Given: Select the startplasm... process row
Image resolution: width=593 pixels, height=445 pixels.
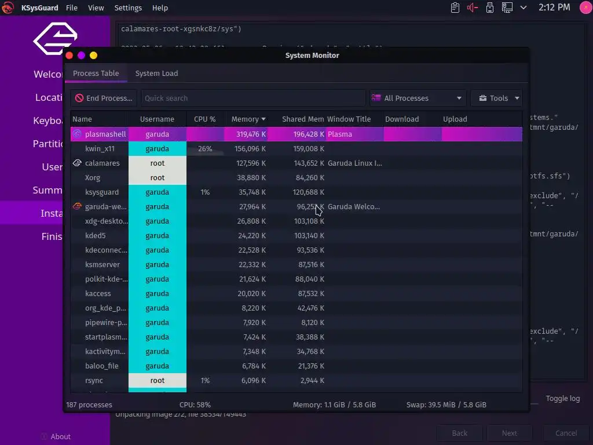Looking at the screenshot, I should (x=296, y=337).
